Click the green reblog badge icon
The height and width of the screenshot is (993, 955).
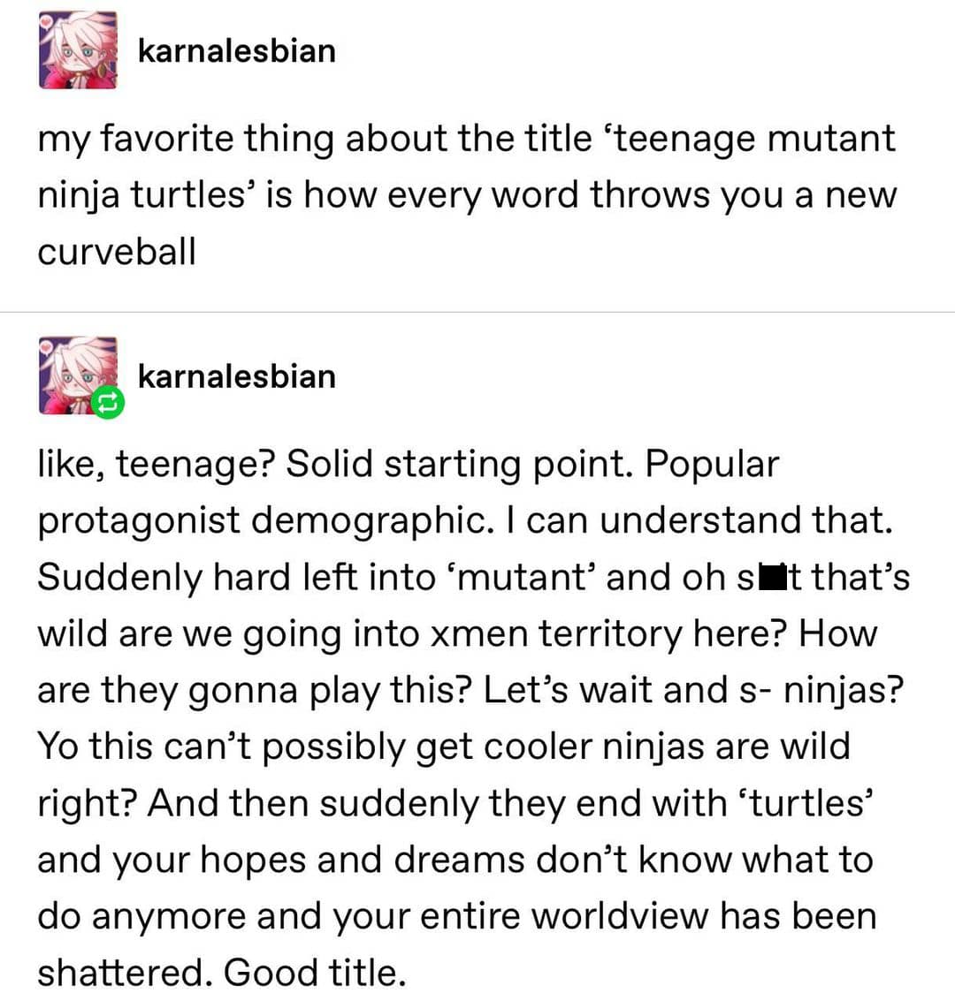pos(107,403)
